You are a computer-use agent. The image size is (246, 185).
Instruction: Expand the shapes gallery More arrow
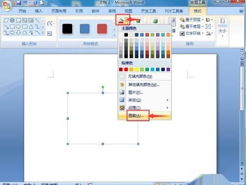43,33
